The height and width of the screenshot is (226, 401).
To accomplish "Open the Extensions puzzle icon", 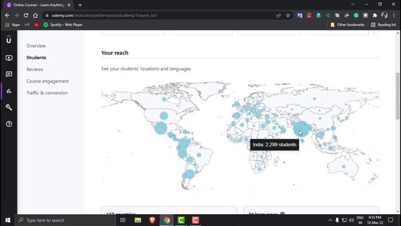I will (375, 15).
